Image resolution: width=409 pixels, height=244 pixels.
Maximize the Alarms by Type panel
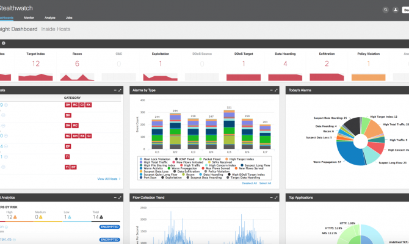pyautogui.click(x=276, y=90)
